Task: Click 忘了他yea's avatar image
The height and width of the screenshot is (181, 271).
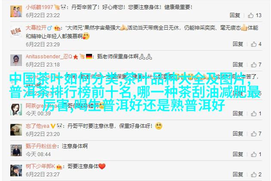Action: [x=16, y=130]
